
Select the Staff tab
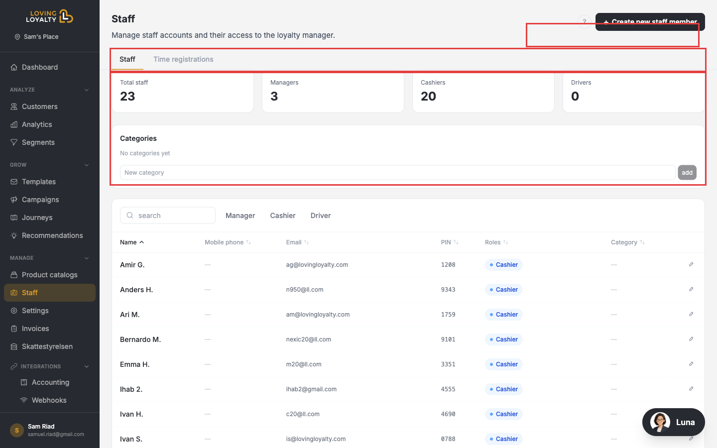127,59
